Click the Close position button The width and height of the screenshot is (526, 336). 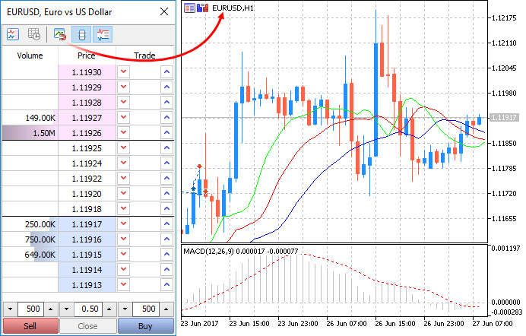coord(88,326)
